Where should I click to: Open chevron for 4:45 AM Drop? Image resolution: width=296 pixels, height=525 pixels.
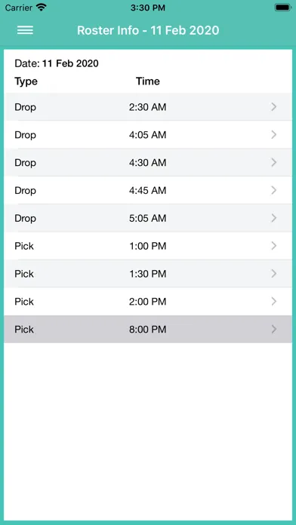[274, 191]
